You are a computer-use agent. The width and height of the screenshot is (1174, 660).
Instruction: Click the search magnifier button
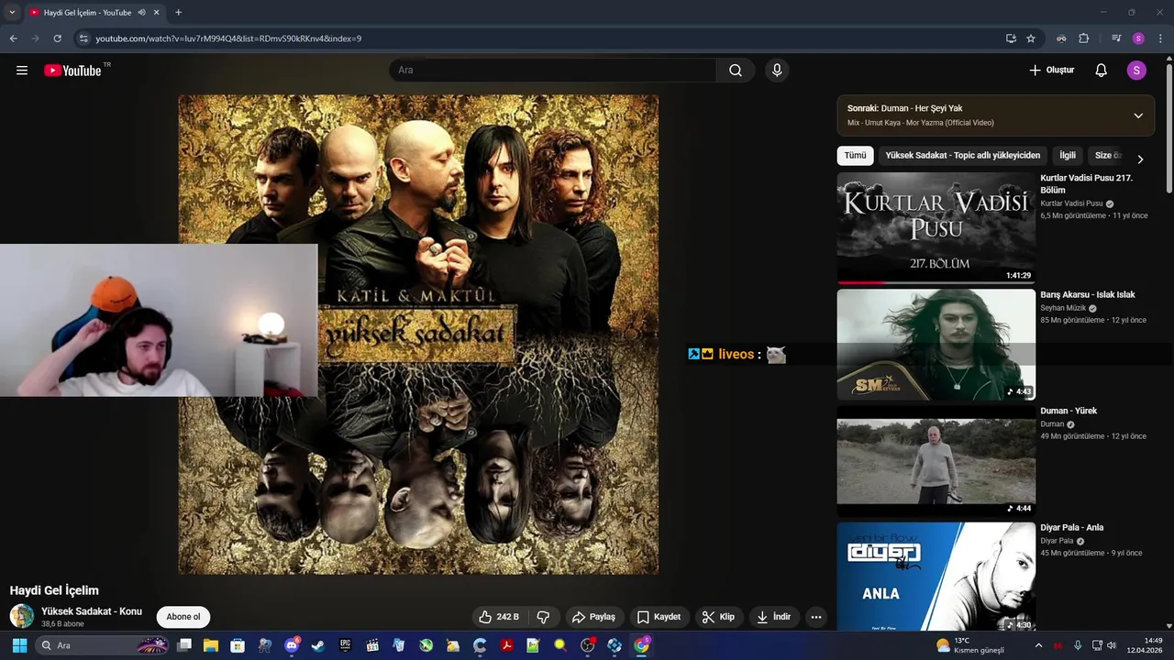[736, 71]
